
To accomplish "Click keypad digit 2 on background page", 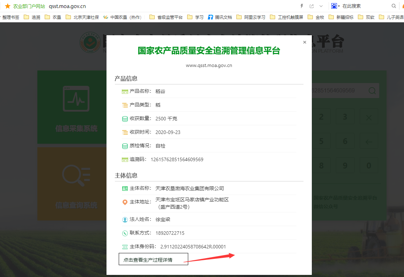I will [321, 117].
